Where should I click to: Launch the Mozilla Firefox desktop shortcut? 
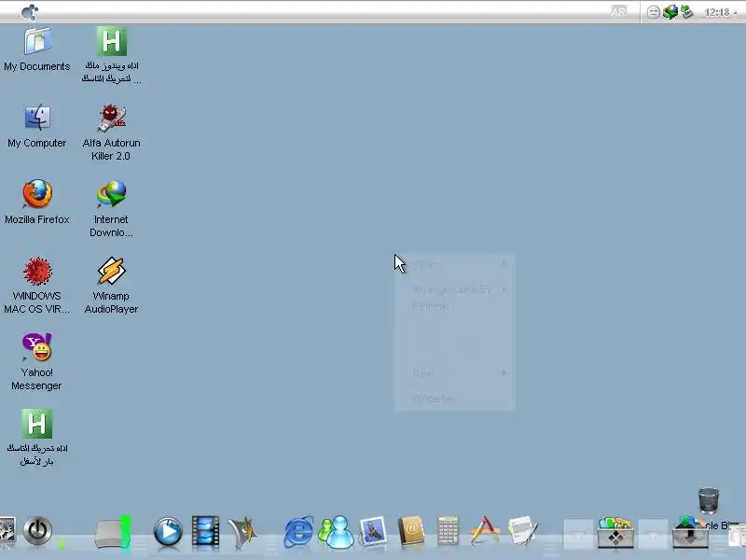[x=37, y=194]
